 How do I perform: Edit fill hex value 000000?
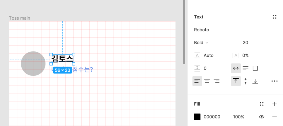click(x=212, y=117)
